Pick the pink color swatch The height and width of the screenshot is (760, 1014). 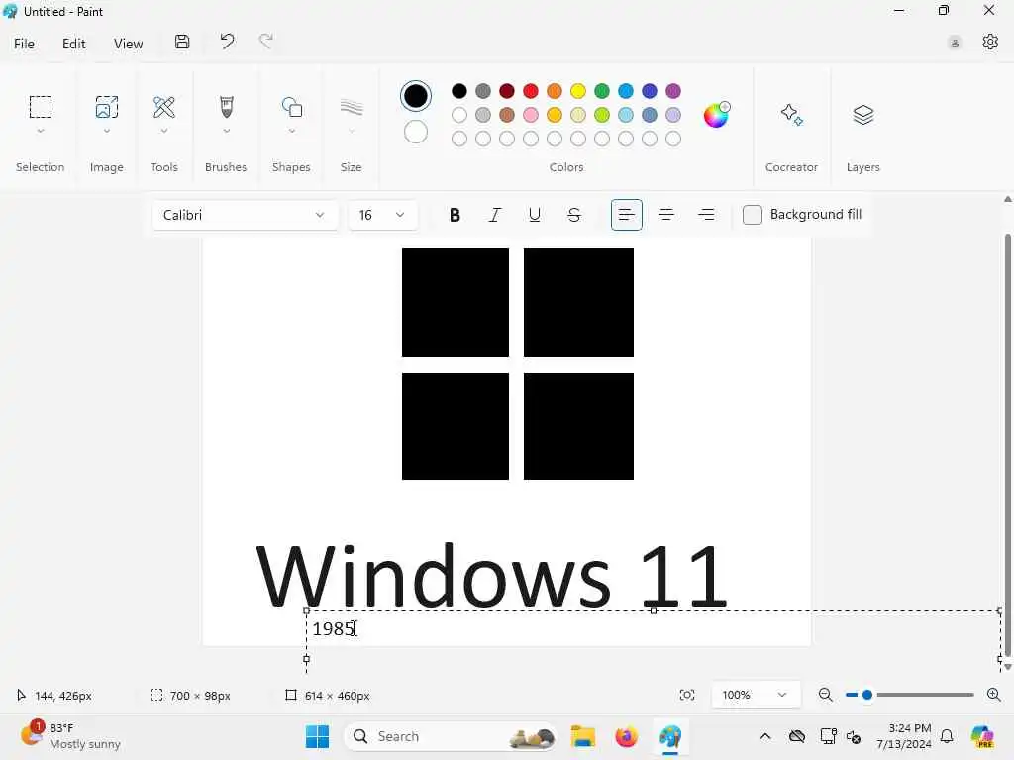pyautogui.click(x=531, y=115)
